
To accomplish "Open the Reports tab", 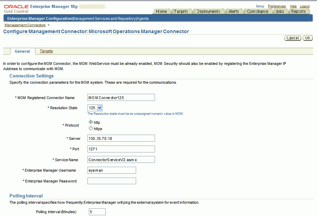I will [298, 12].
